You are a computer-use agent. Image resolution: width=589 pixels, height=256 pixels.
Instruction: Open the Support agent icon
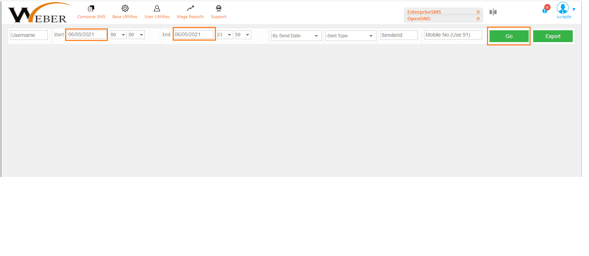(x=219, y=8)
